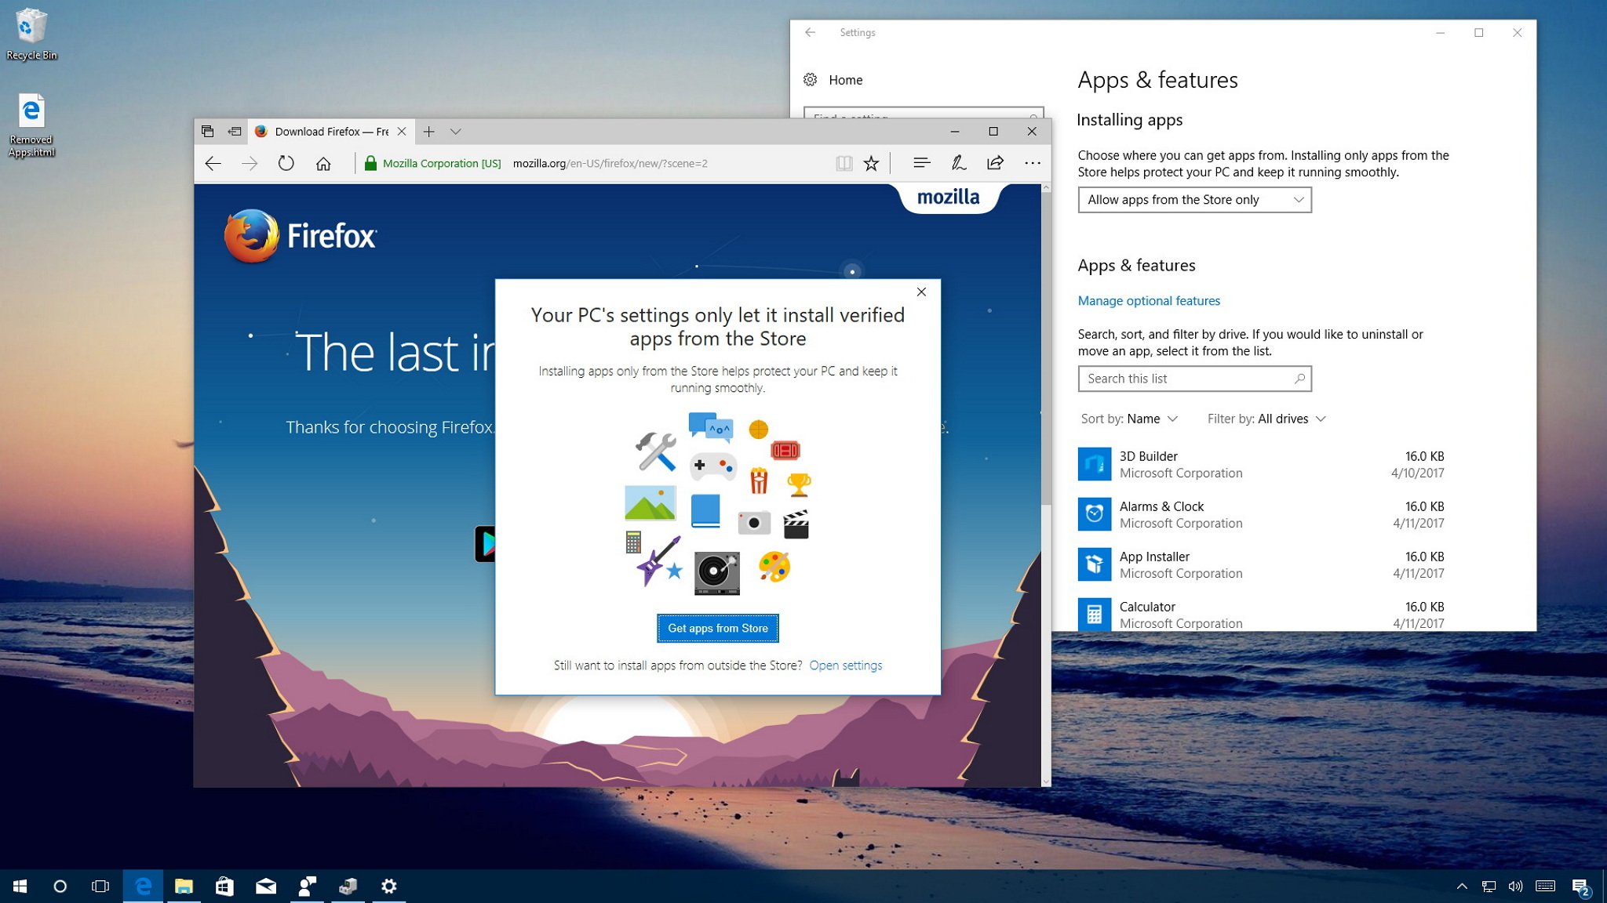Click the bookmark star icon in Edge
The width and height of the screenshot is (1607, 903).
tap(872, 163)
